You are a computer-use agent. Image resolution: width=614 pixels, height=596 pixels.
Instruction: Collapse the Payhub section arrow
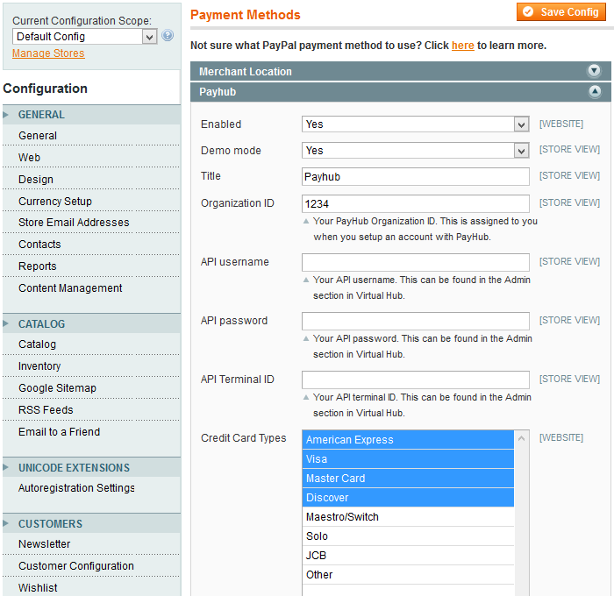pos(594,91)
